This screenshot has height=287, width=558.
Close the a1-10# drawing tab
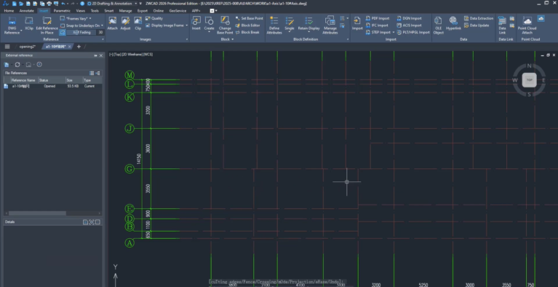(x=69, y=47)
